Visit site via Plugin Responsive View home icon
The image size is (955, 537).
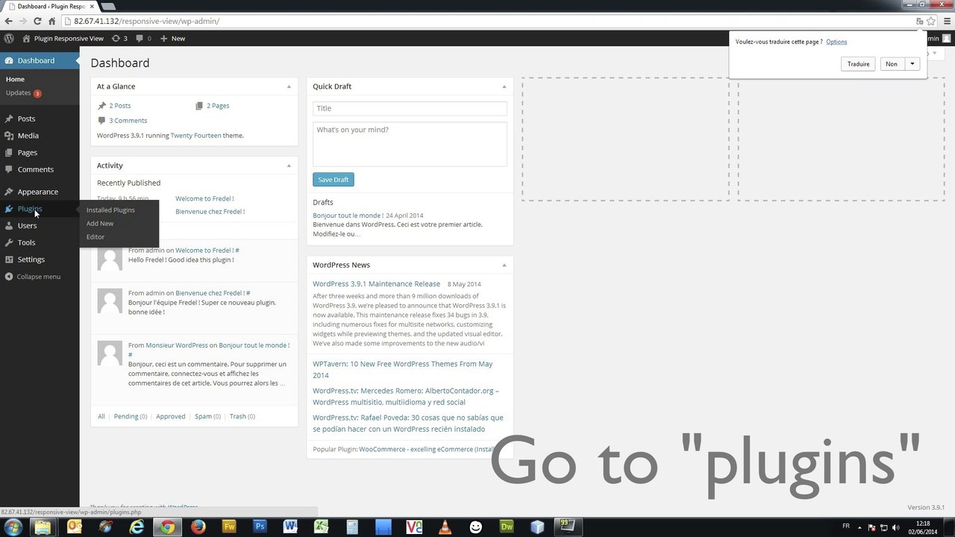26,38
